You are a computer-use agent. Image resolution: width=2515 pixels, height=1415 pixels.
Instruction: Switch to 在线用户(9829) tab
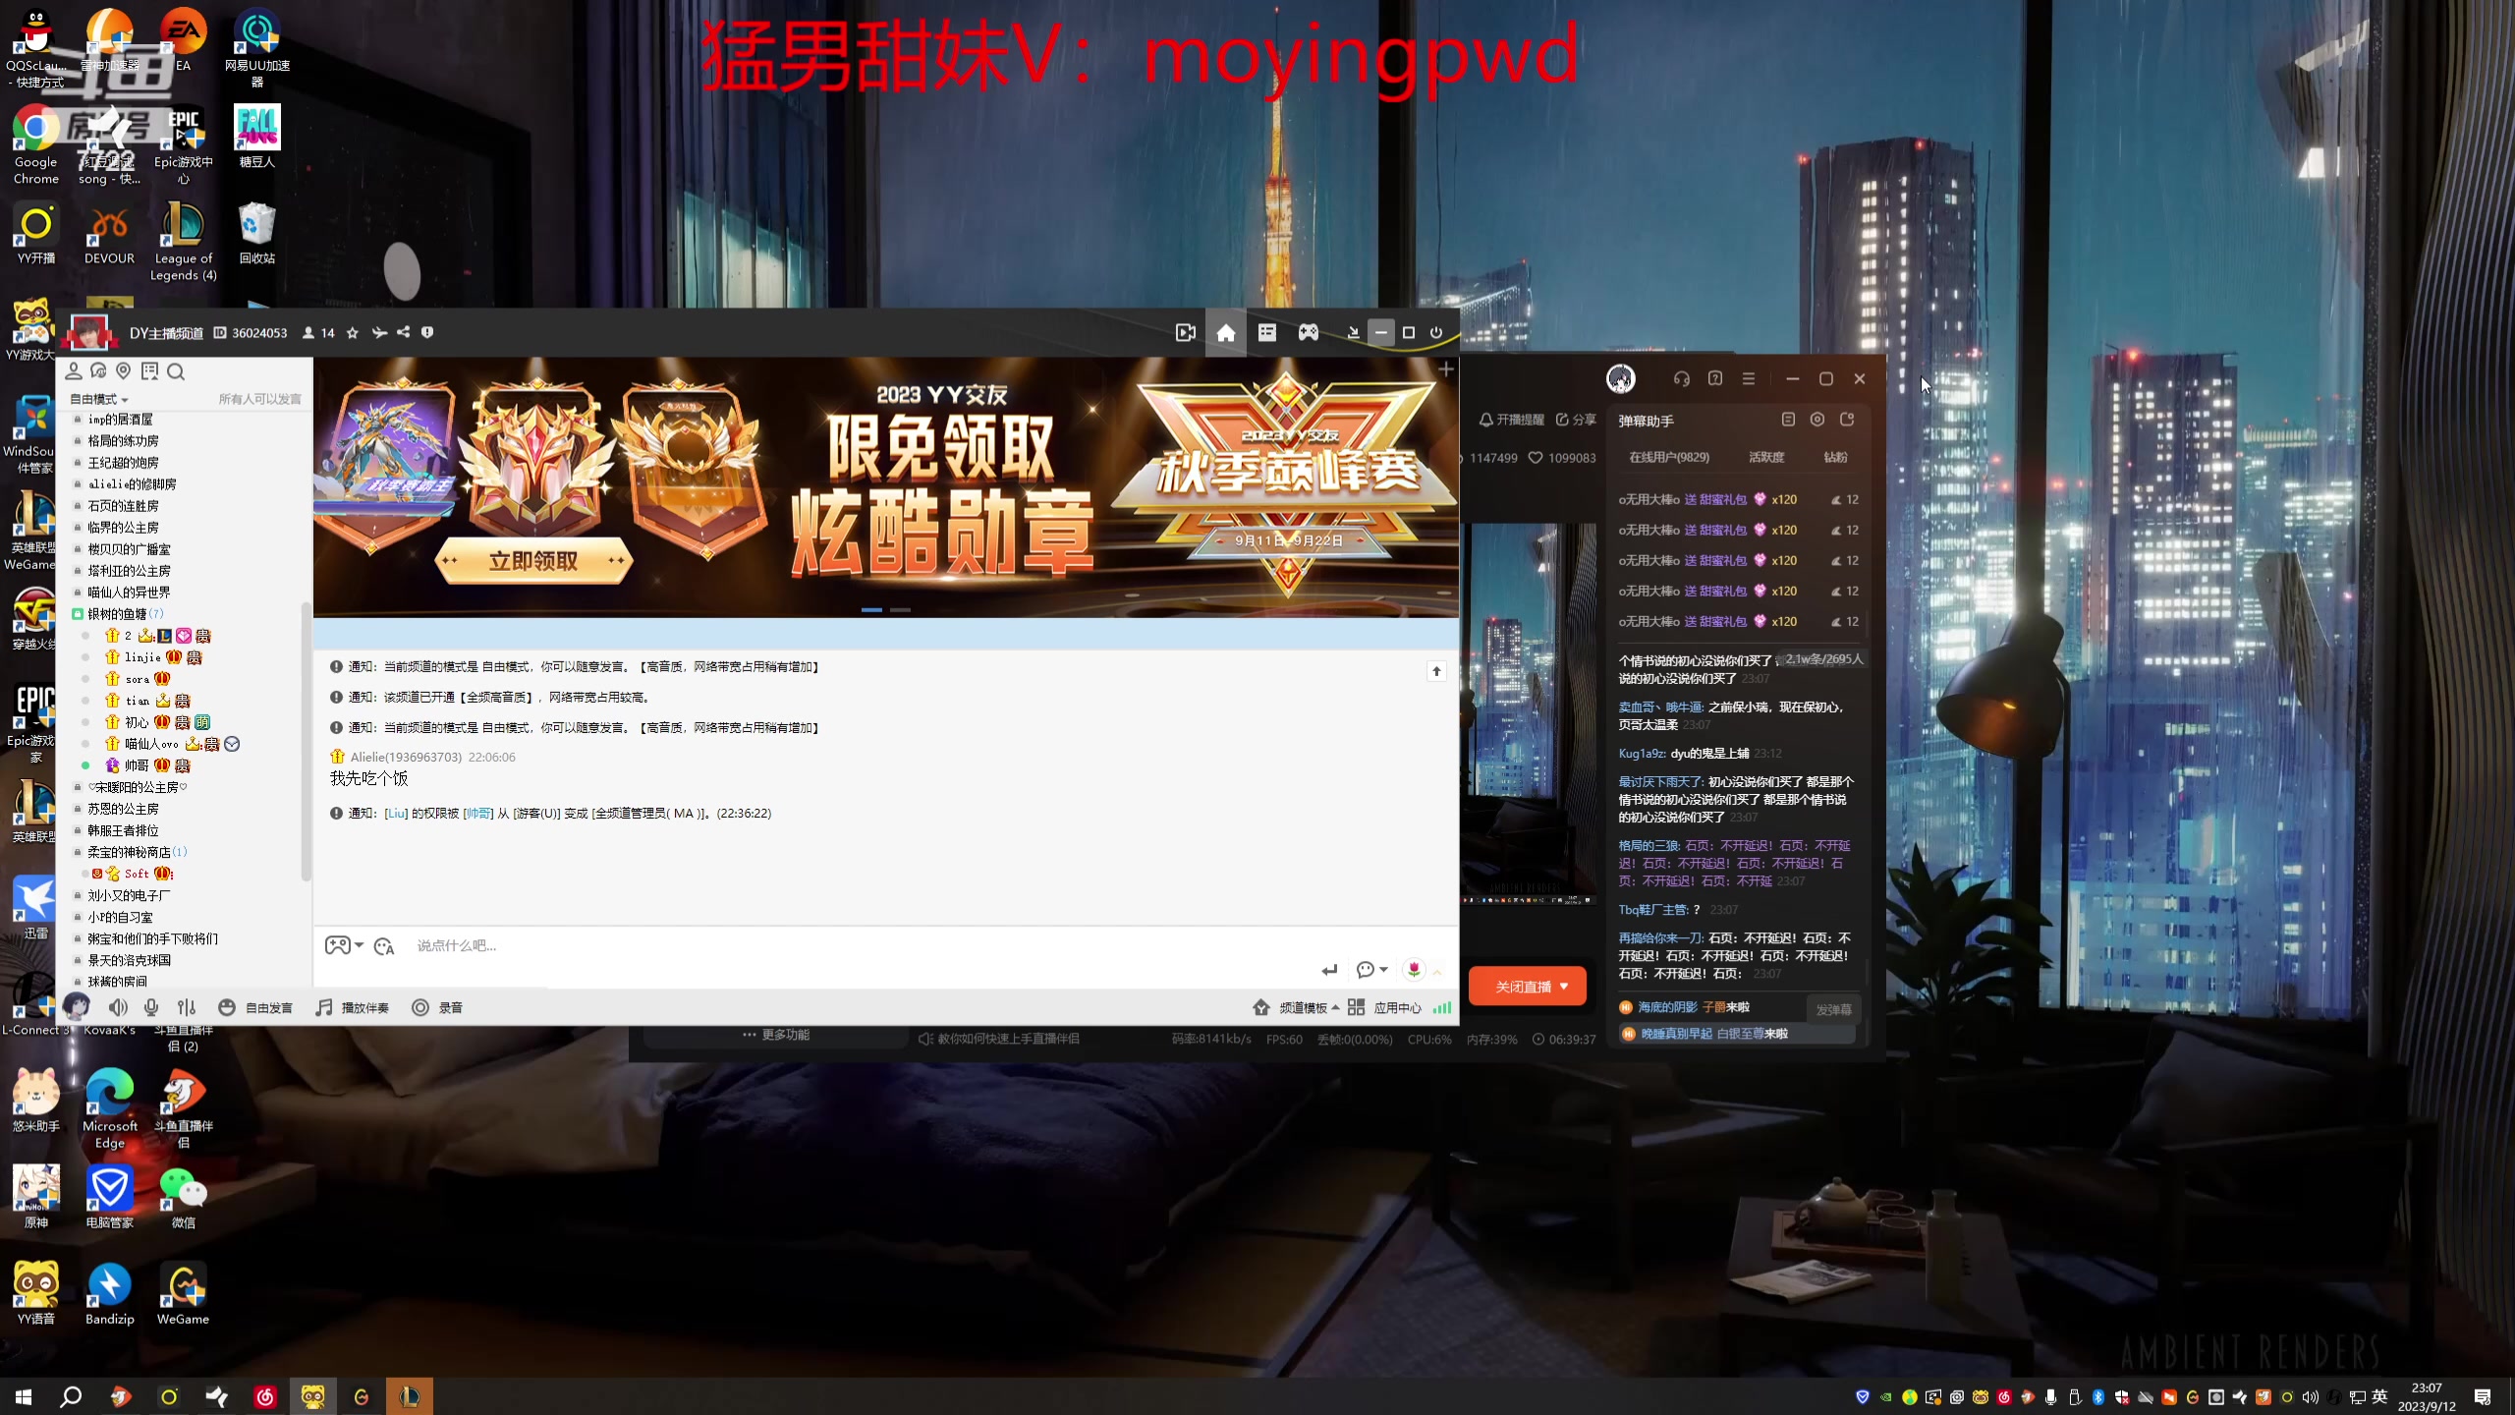coord(1669,457)
